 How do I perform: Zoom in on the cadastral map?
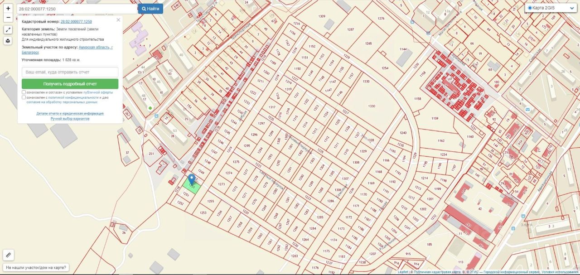[x=8, y=8]
